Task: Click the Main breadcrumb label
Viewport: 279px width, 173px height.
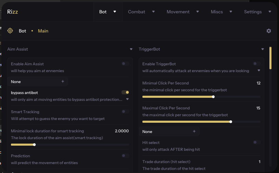Action: [x=43, y=31]
